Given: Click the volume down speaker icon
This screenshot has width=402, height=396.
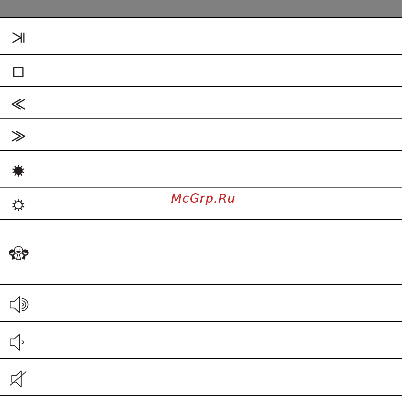Looking at the screenshot, I should click(17, 342).
